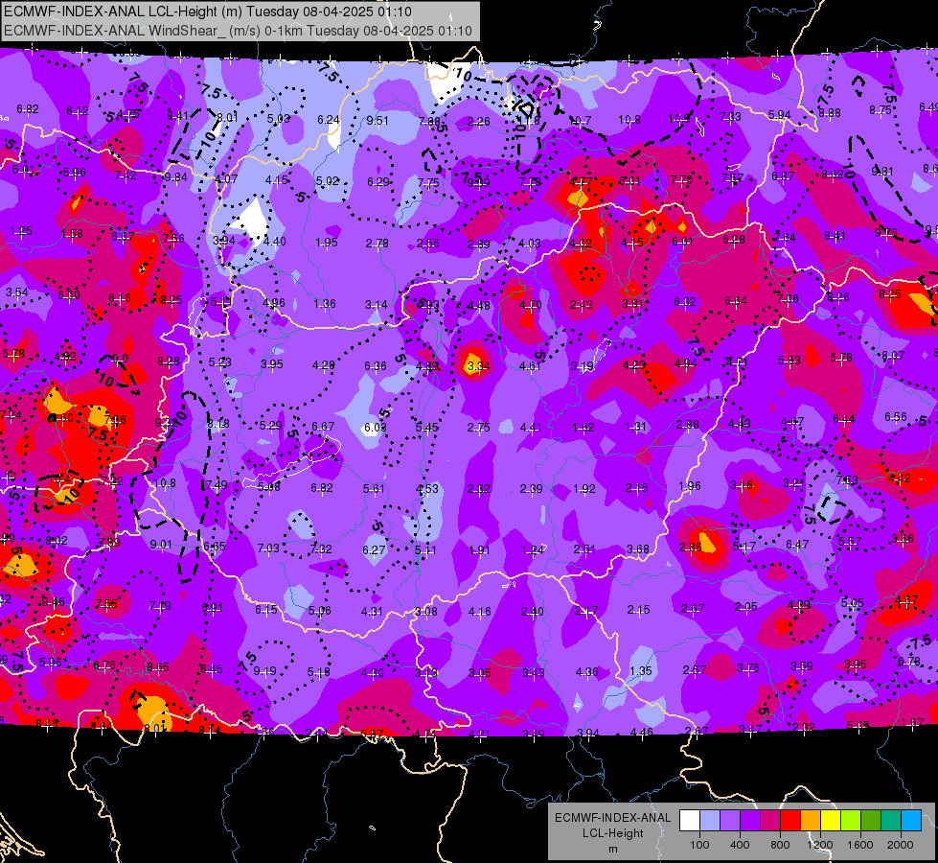The image size is (938, 863).
Task: Click the grid value 1.24
Action: pos(533,549)
